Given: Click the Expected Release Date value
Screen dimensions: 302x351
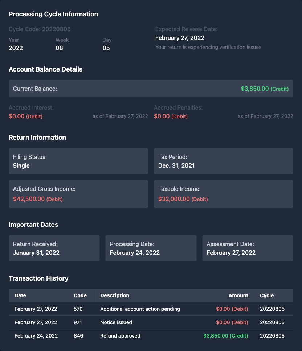Looking at the screenshot, I should pos(180,38).
